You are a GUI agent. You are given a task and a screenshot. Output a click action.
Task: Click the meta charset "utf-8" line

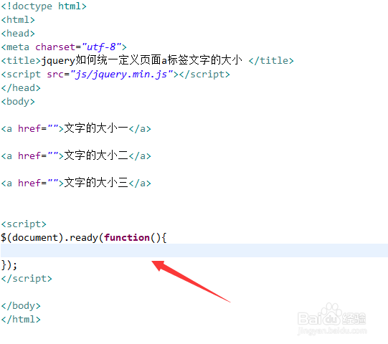(64, 47)
